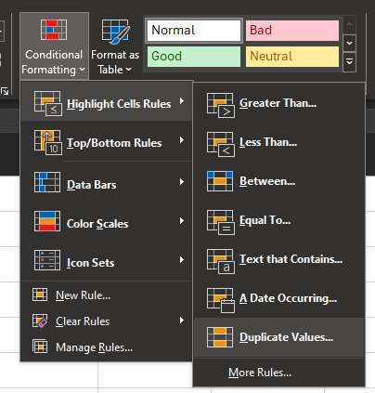Click the styles gallery row-down arrow
Screen dimensions: 375x393
[349, 43]
